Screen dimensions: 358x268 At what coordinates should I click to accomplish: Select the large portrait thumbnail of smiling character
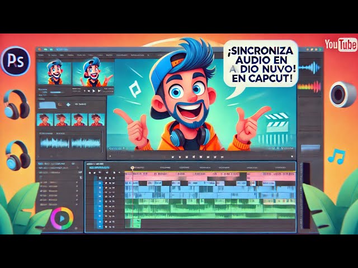54,72
